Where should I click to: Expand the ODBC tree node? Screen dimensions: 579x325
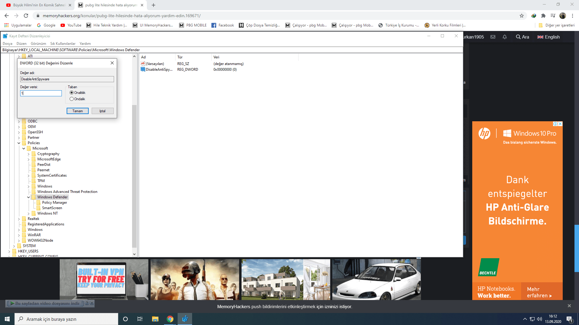19,121
